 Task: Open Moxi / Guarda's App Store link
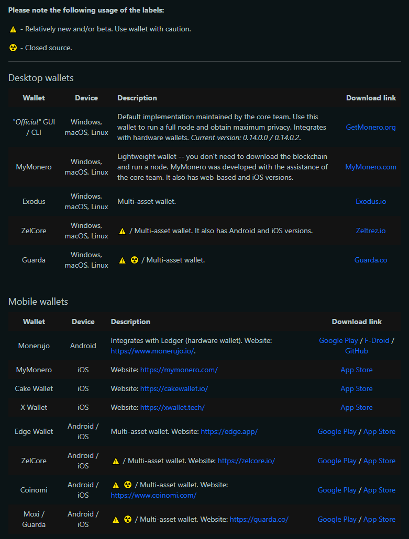pos(379,520)
